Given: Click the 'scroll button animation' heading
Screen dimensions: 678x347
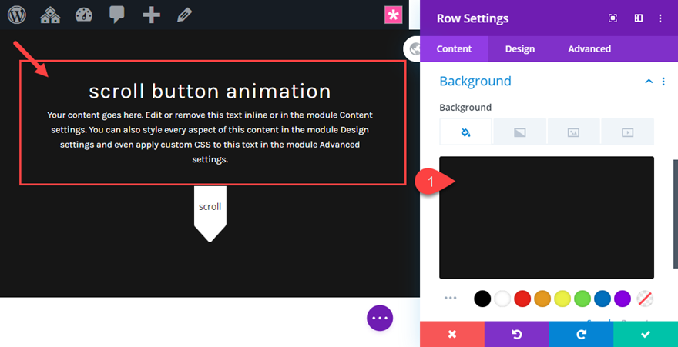Looking at the screenshot, I should 210,91.
